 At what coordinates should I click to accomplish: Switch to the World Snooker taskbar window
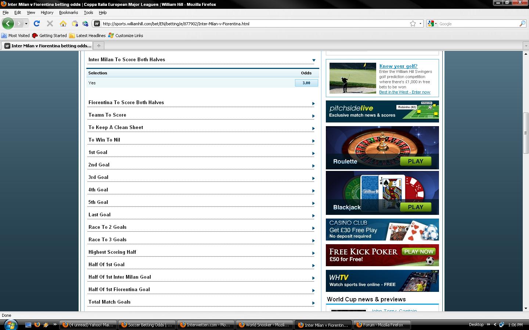[264, 325]
